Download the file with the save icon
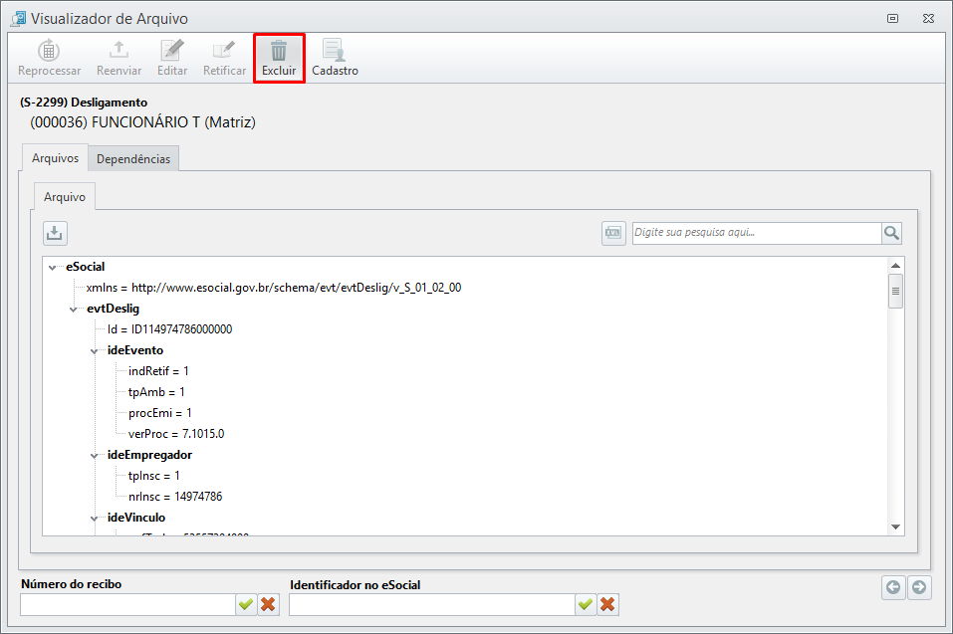Viewport: 953px width, 634px height. (x=55, y=233)
